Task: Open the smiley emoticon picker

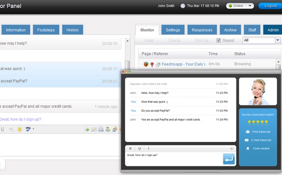Action: coord(20,129)
